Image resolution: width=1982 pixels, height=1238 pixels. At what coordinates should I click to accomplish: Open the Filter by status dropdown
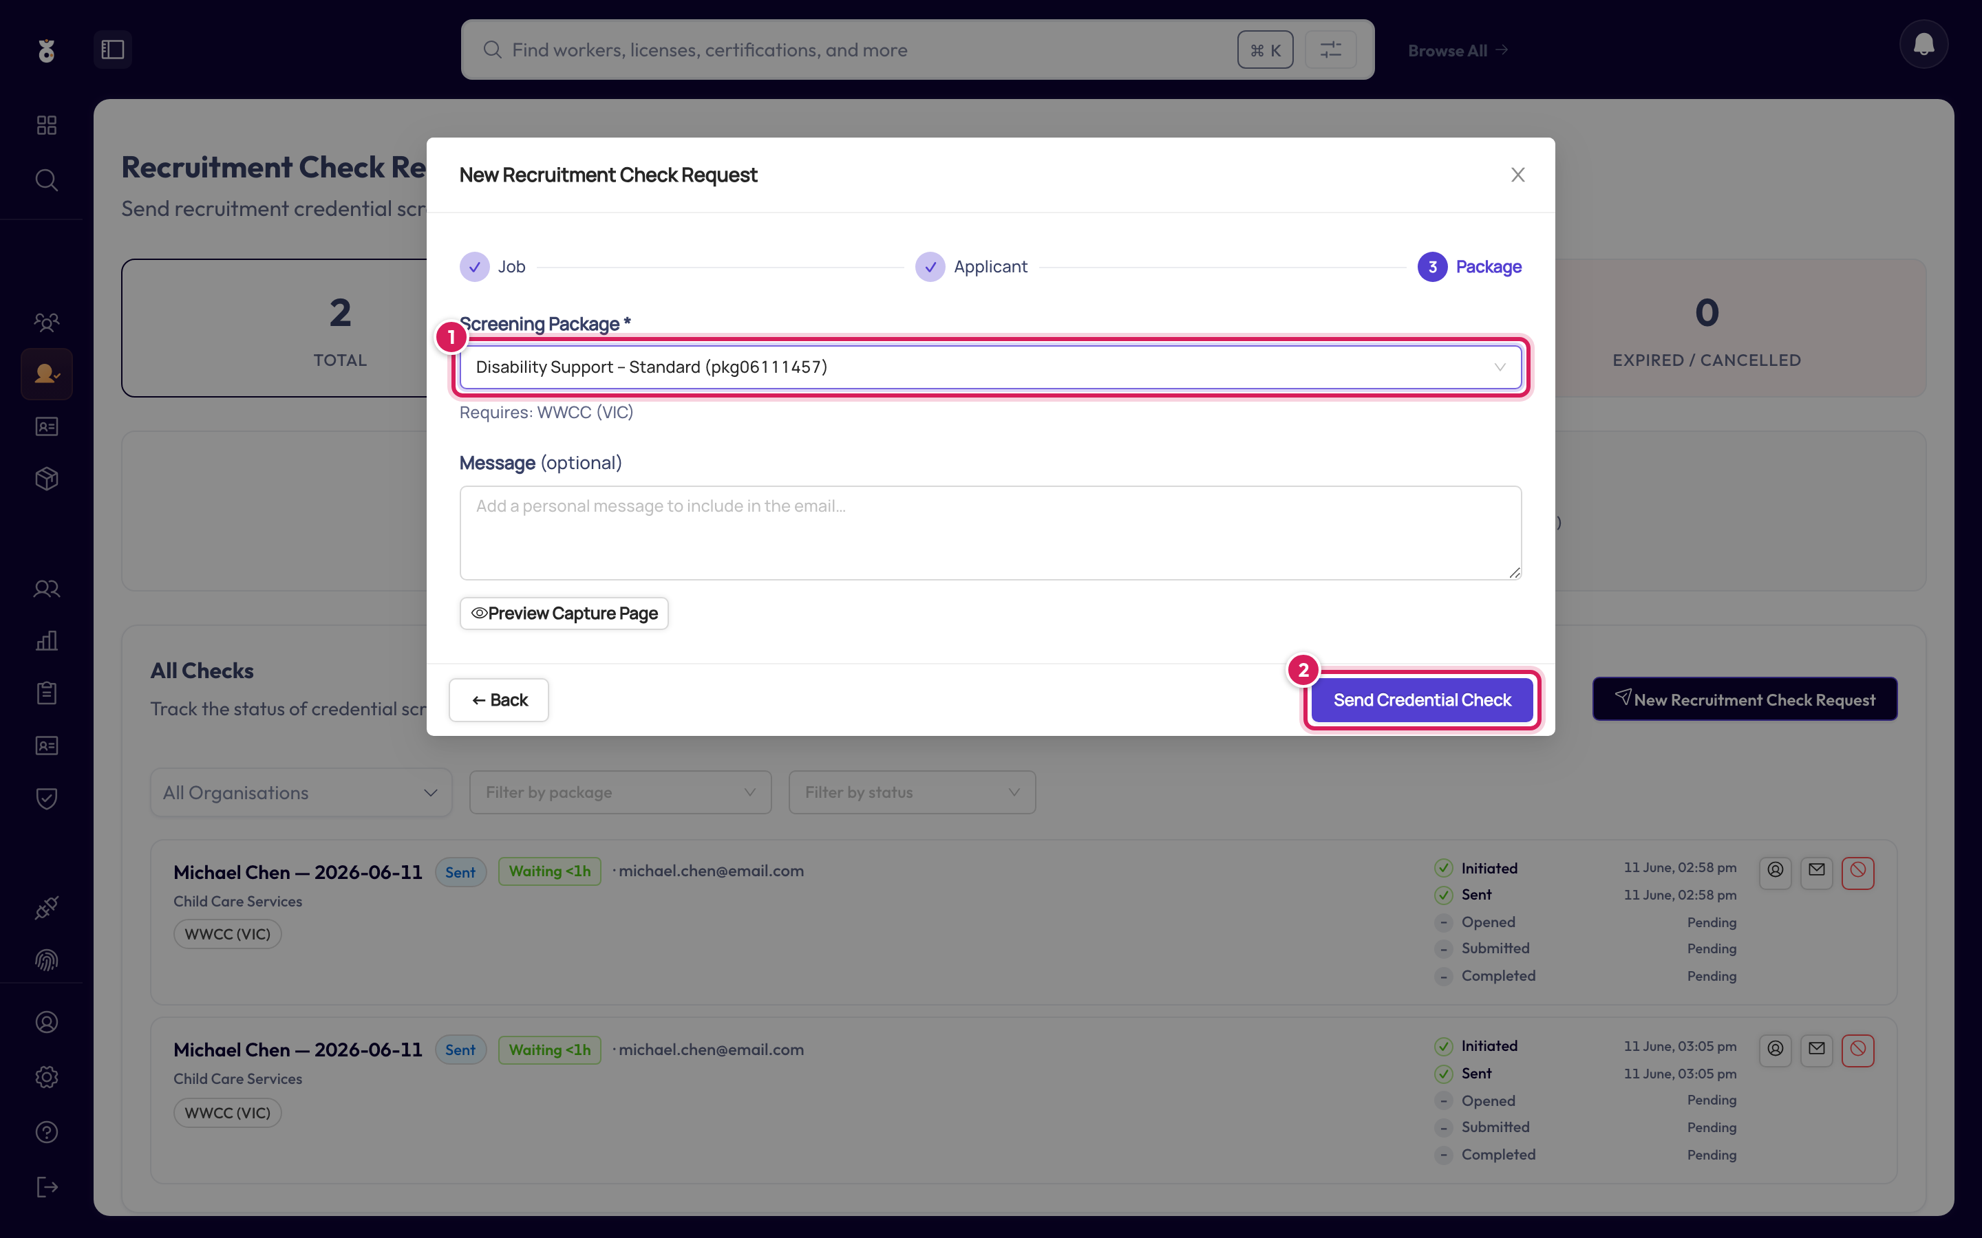click(912, 792)
